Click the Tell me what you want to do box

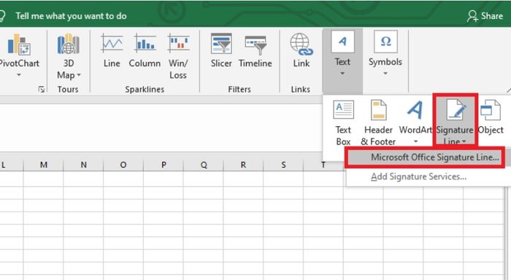coord(71,16)
